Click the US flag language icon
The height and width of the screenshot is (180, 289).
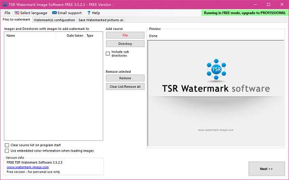pyautogui.click(x=17, y=13)
